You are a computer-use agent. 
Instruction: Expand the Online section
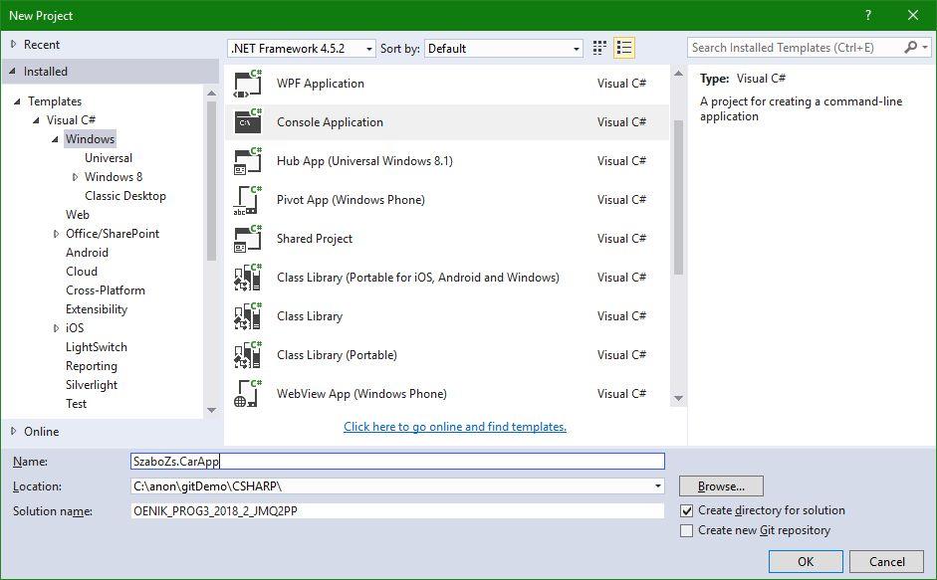coord(14,431)
